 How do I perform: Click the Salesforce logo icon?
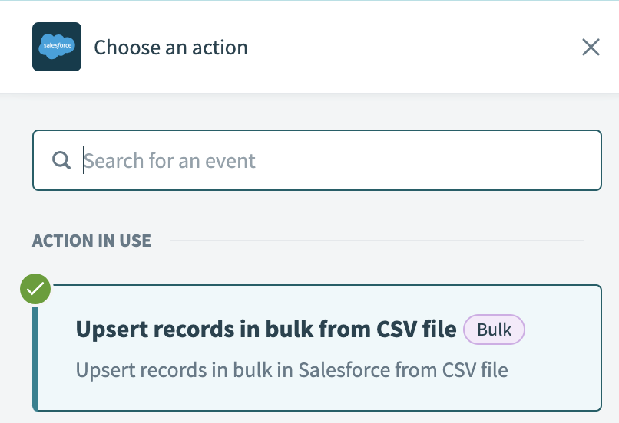[57, 47]
